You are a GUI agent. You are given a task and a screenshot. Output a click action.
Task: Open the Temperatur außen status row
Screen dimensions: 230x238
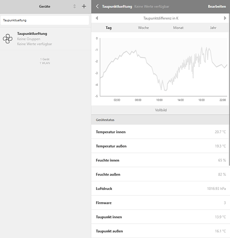pos(161,146)
